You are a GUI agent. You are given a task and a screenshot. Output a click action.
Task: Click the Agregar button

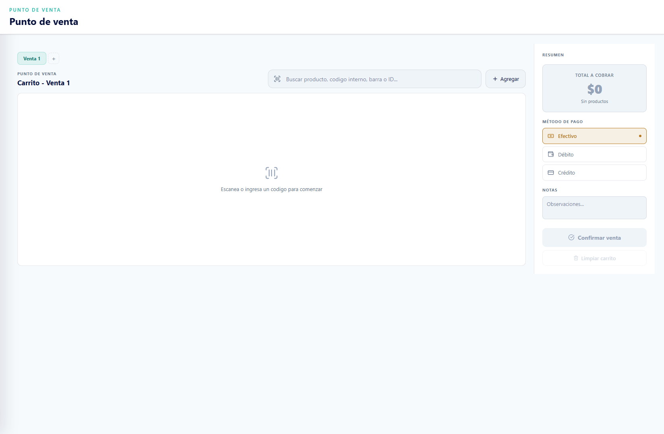(x=506, y=79)
